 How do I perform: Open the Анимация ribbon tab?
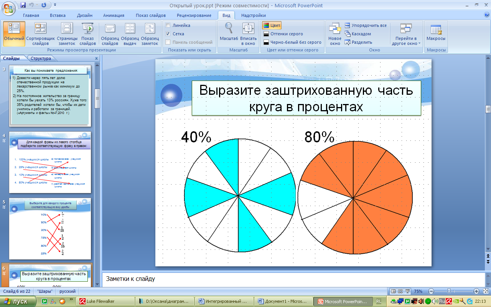(x=114, y=15)
